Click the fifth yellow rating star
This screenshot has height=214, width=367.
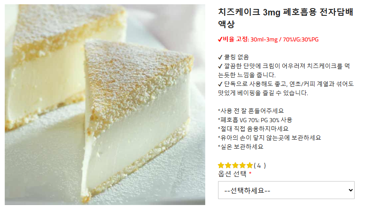point(250,165)
